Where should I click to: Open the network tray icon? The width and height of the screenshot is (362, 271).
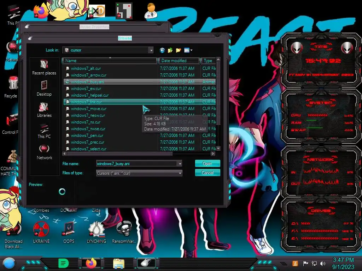pyautogui.click(x=314, y=264)
